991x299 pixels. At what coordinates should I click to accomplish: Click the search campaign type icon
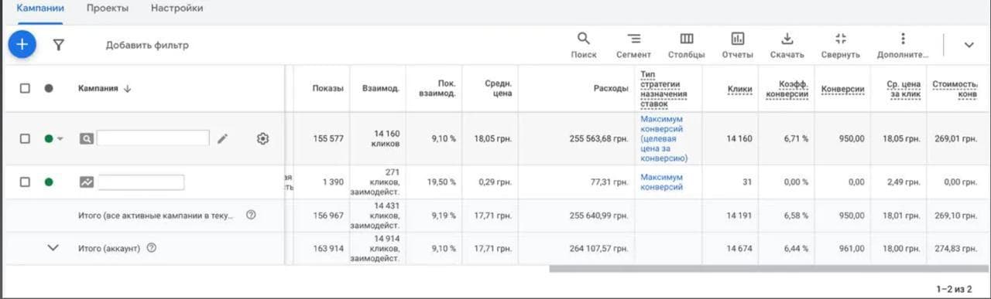[86, 138]
